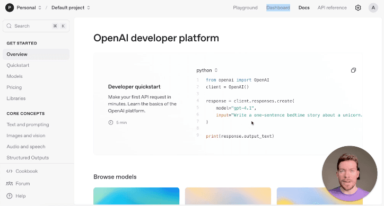This screenshot has height=206, width=384.
Task: Click the Developer quickstart heading
Action: tap(134, 87)
